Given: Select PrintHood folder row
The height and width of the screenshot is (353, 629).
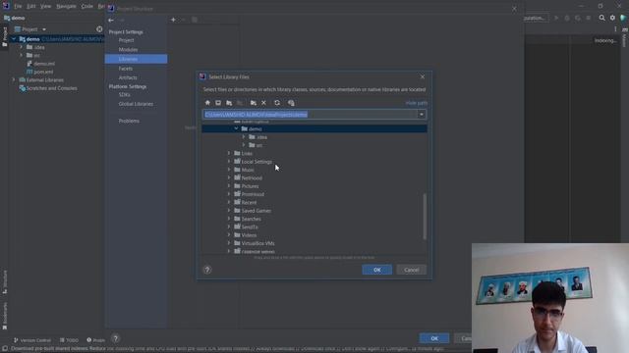Looking at the screenshot, I should pyautogui.click(x=314, y=194).
